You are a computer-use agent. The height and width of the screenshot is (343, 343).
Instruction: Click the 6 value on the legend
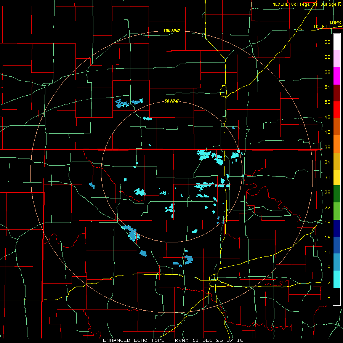click(x=329, y=268)
